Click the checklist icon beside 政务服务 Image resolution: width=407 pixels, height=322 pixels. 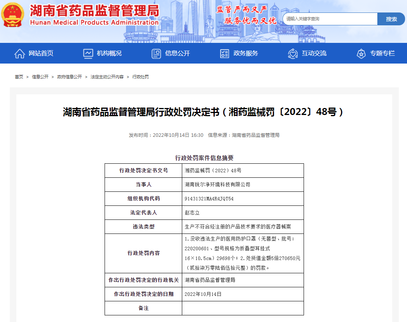[224, 53]
